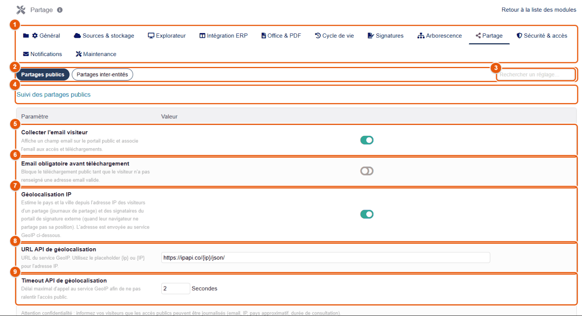Click the monitor icon of Explorateur
Viewport: 582px width, 316px height.
[151, 36]
